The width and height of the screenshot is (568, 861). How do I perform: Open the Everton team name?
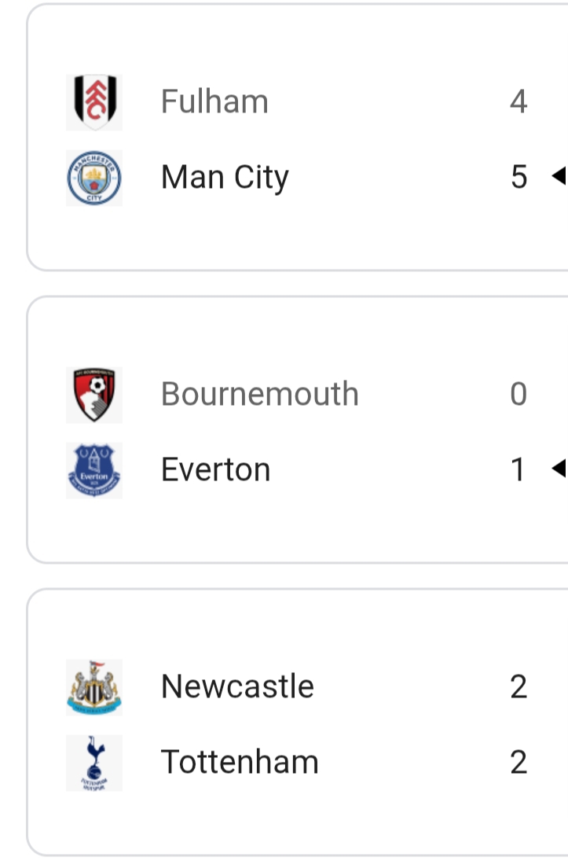pyautogui.click(x=215, y=470)
